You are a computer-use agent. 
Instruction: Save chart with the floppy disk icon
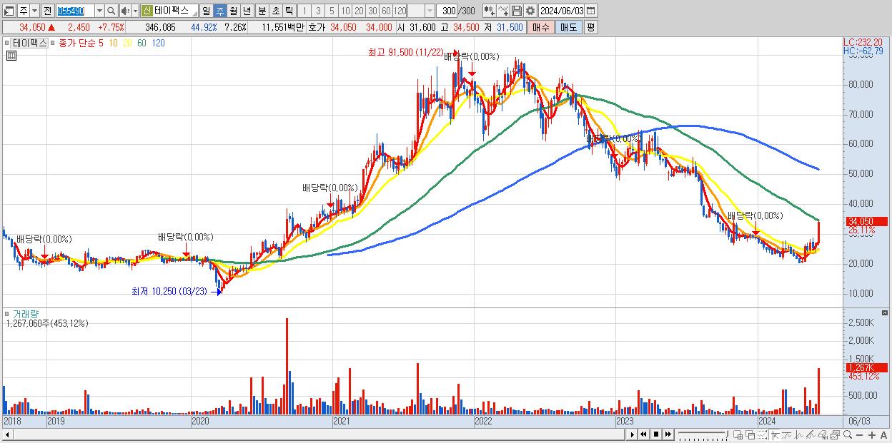[x=517, y=11]
